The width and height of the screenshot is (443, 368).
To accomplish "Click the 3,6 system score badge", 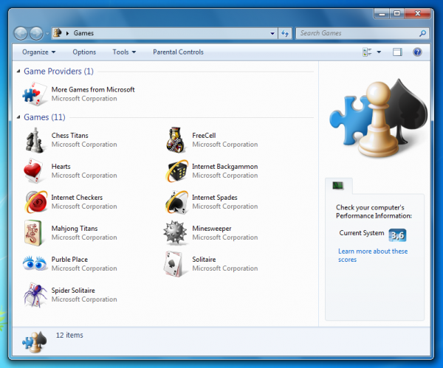I will click(x=397, y=235).
